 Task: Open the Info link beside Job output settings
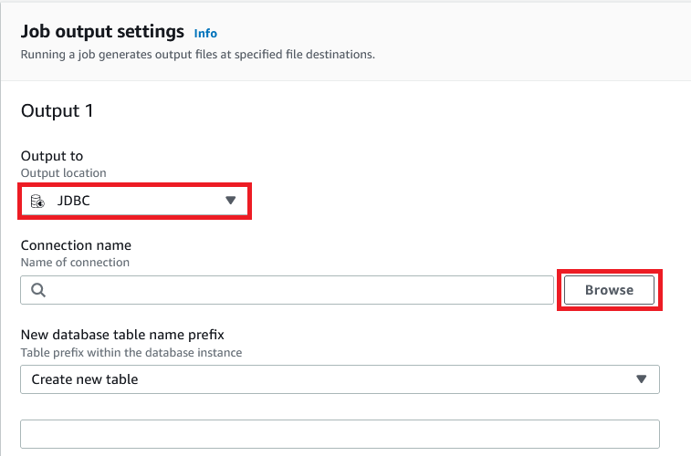coord(205,33)
